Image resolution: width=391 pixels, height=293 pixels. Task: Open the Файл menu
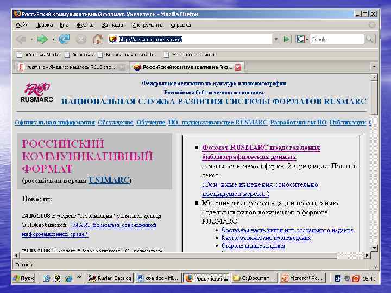[22, 25]
